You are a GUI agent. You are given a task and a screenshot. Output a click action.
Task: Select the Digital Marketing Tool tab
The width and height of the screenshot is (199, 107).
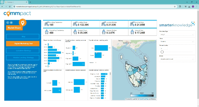[23, 43]
